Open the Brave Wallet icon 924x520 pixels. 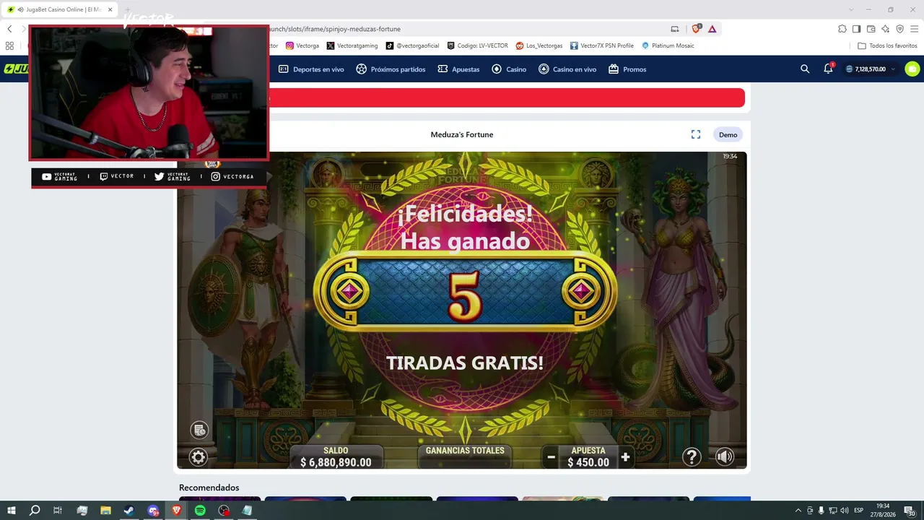(x=871, y=29)
